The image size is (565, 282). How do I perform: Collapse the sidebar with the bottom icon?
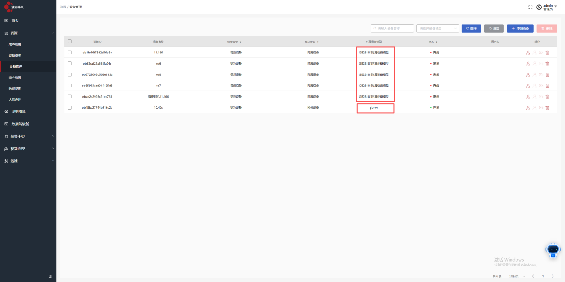50,277
